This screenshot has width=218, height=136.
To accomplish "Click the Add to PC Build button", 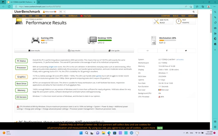I will pos(163,21).
